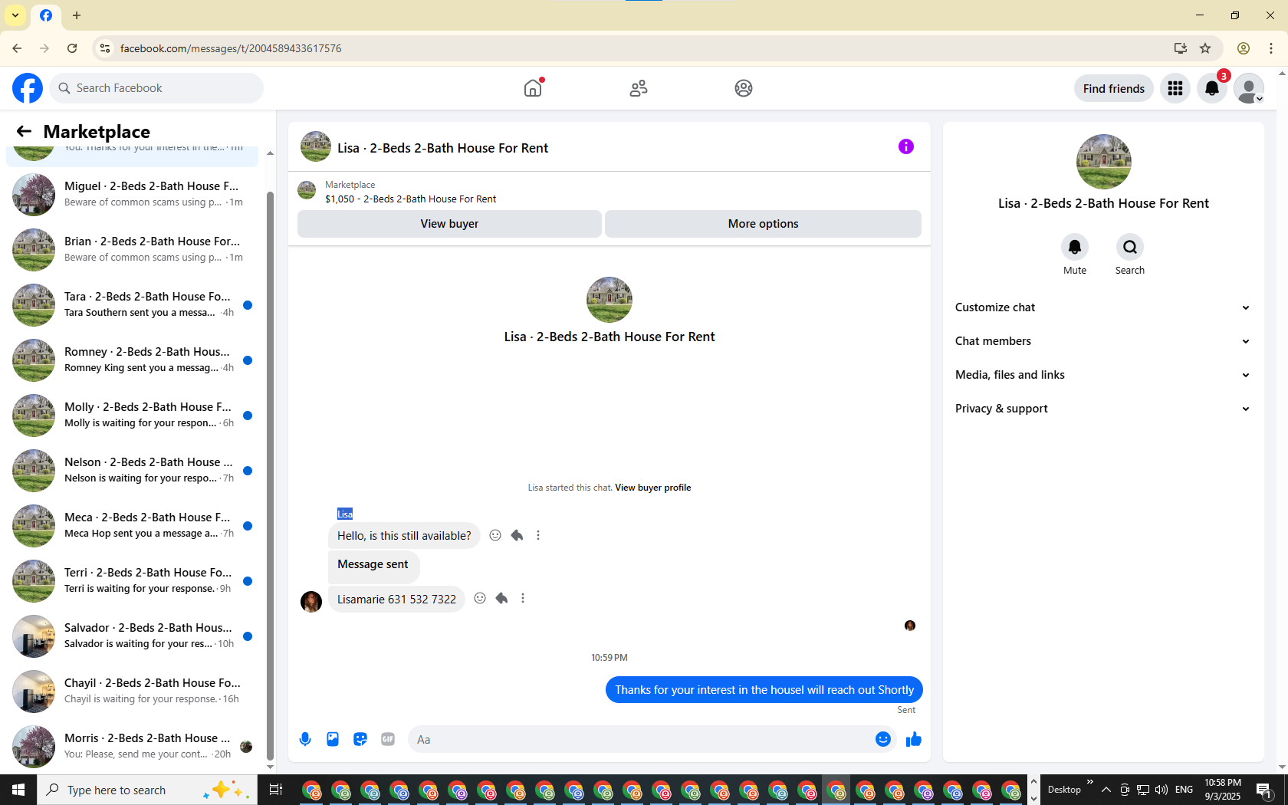Open the browser tab search dropdown
Screen dimensions: 1288x805
point(15,15)
